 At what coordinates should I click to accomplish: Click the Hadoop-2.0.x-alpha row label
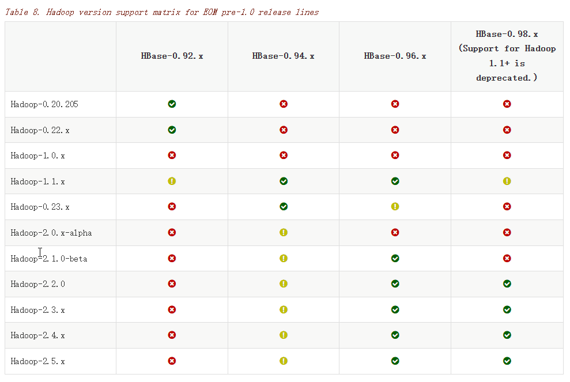pos(51,233)
